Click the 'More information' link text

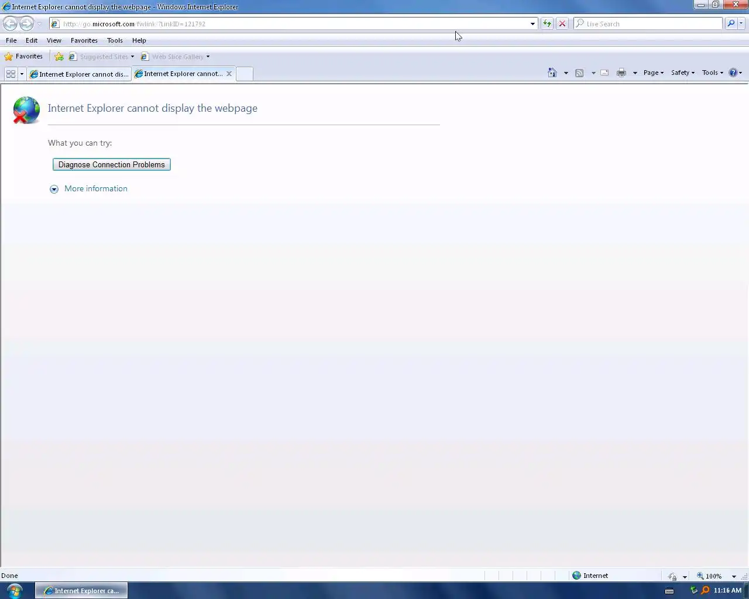(96, 188)
